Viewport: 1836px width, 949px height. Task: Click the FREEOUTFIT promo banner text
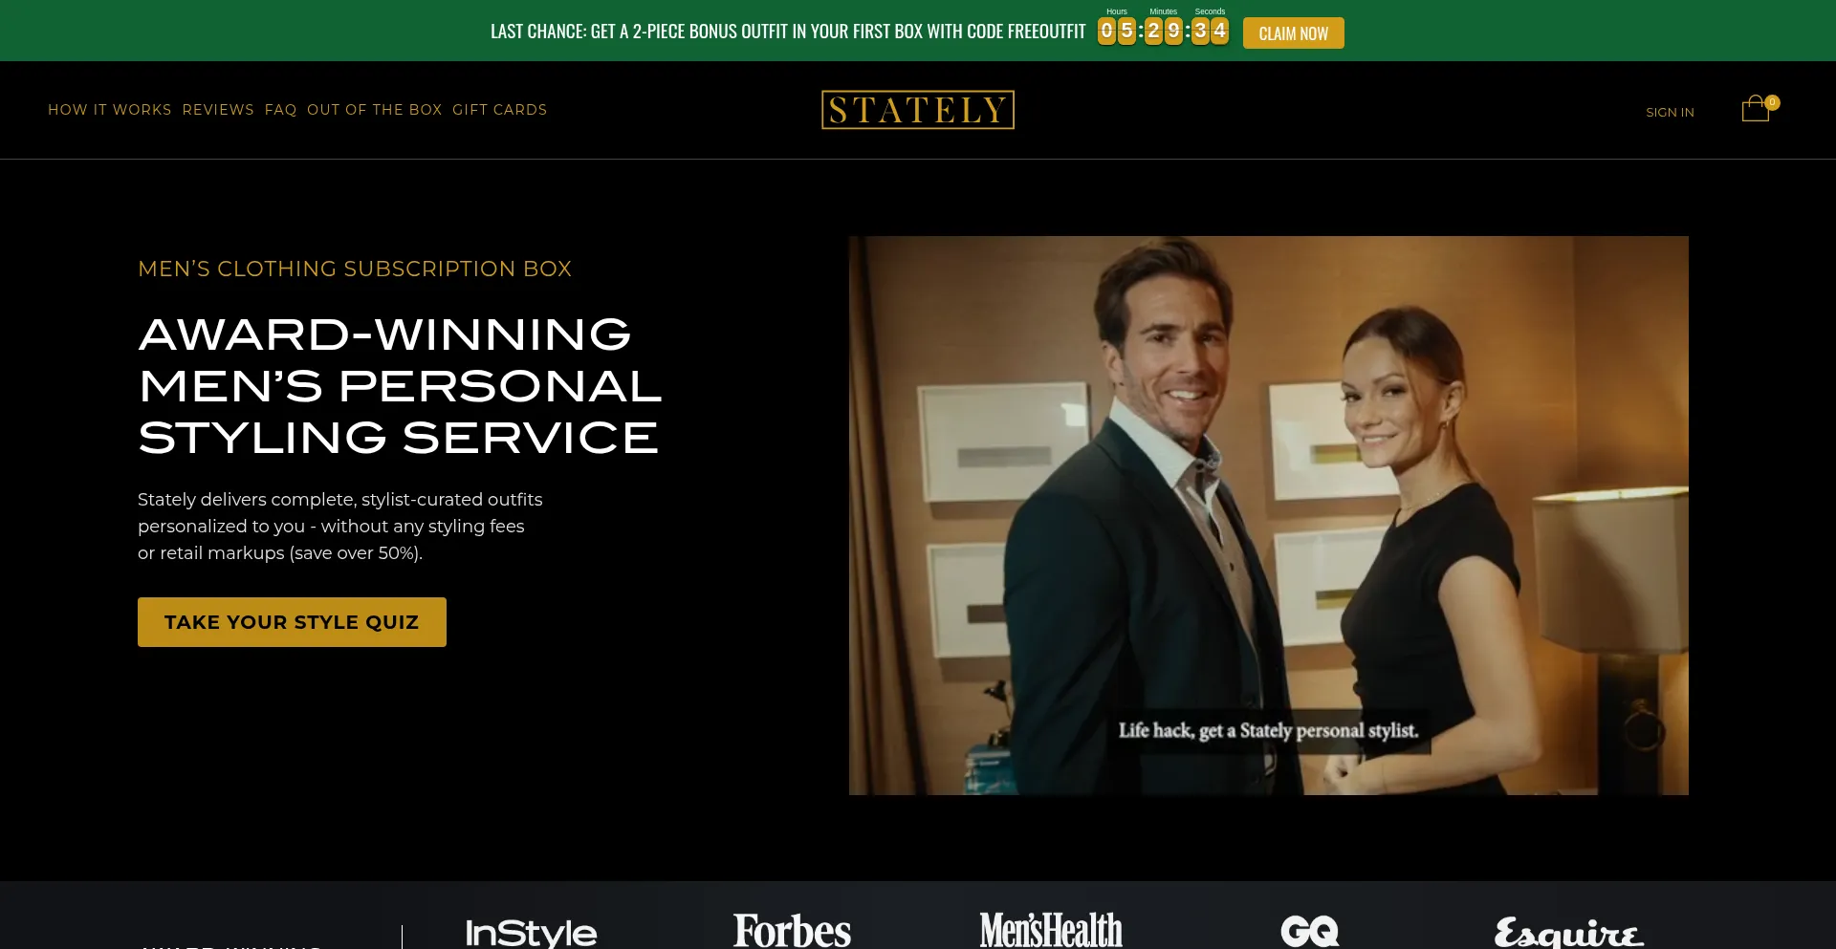point(788,32)
